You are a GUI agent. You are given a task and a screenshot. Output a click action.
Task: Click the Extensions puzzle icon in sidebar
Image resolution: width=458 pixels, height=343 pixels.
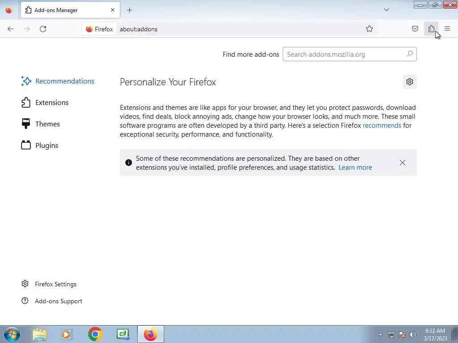coord(25,102)
